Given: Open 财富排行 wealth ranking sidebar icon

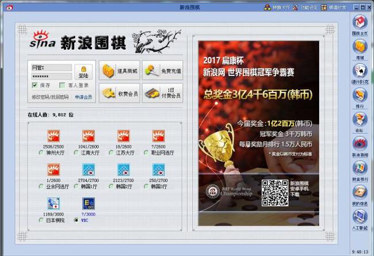Looking at the screenshot, I should pyautogui.click(x=360, y=168).
